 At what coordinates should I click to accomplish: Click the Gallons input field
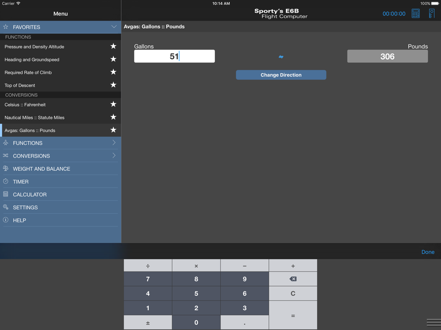(x=174, y=56)
